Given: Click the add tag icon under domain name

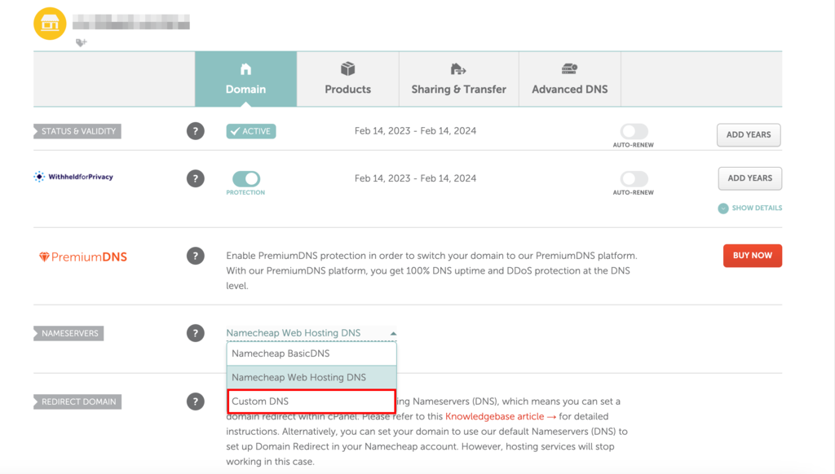Looking at the screenshot, I should (81, 42).
